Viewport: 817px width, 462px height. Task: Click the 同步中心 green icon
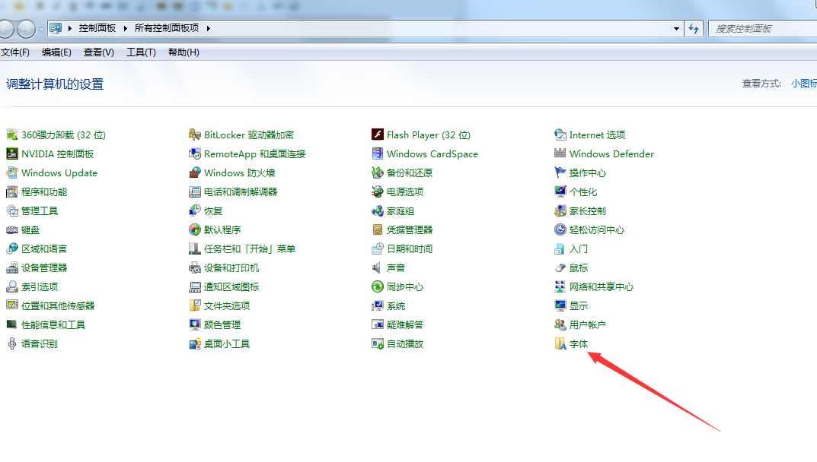pyautogui.click(x=378, y=287)
